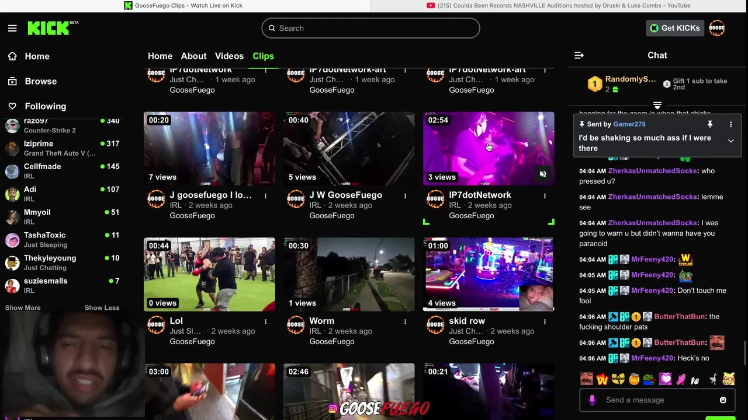Screen dimensions: 748x420
Task: Open the About tab
Action: 193,56
